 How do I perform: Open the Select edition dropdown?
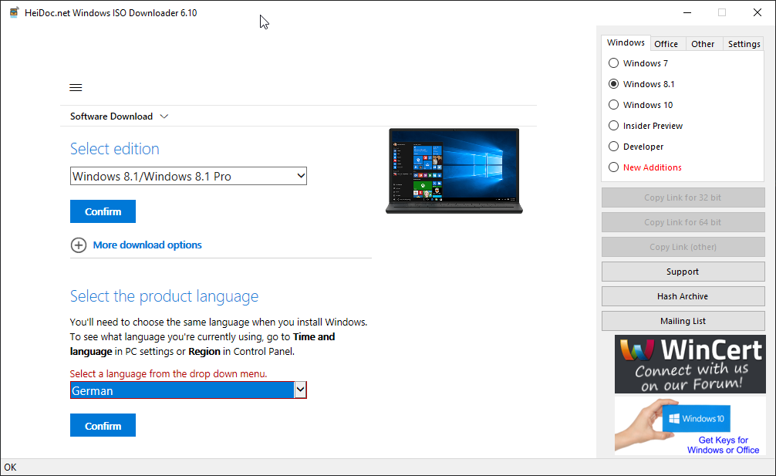click(x=188, y=176)
